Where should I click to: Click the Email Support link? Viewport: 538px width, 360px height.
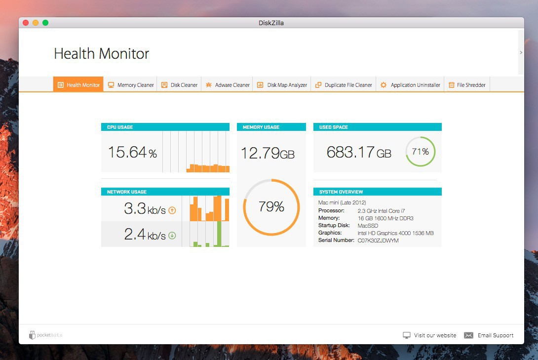pos(496,335)
